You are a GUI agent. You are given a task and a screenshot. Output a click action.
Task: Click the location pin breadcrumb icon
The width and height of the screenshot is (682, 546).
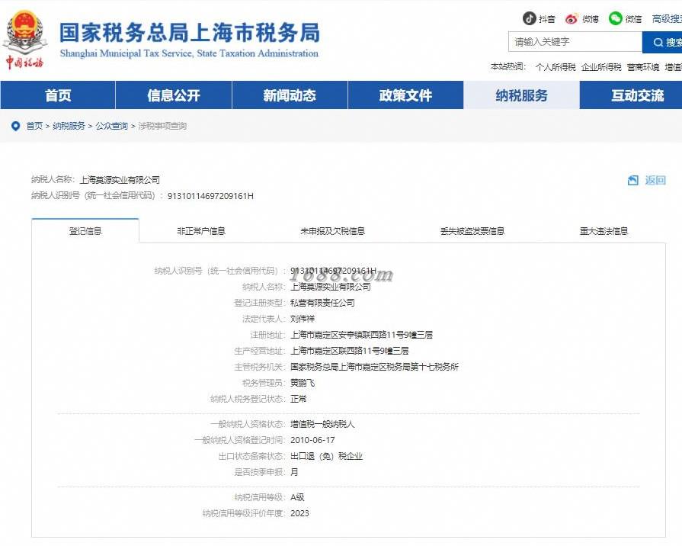click(x=16, y=127)
